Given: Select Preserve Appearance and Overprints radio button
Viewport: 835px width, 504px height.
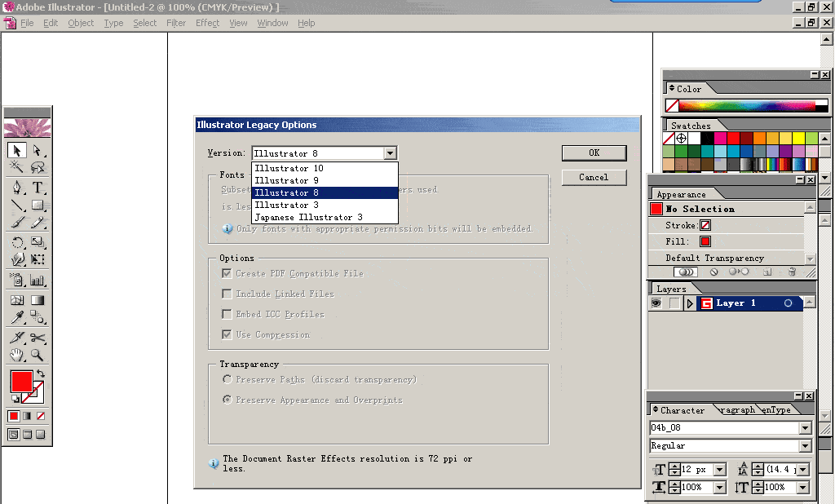Looking at the screenshot, I should (228, 400).
